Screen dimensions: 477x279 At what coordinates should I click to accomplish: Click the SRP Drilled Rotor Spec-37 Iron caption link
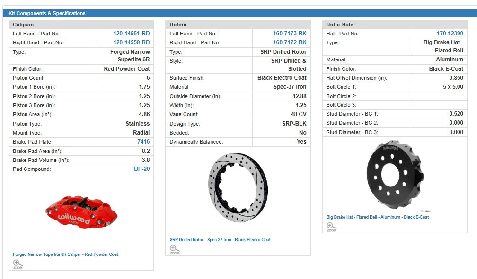[x=220, y=240]
